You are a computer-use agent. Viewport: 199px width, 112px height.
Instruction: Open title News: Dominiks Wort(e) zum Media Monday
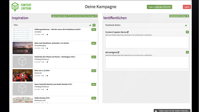coord(53,84)
